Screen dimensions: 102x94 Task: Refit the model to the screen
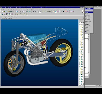[x=23, y=11]
